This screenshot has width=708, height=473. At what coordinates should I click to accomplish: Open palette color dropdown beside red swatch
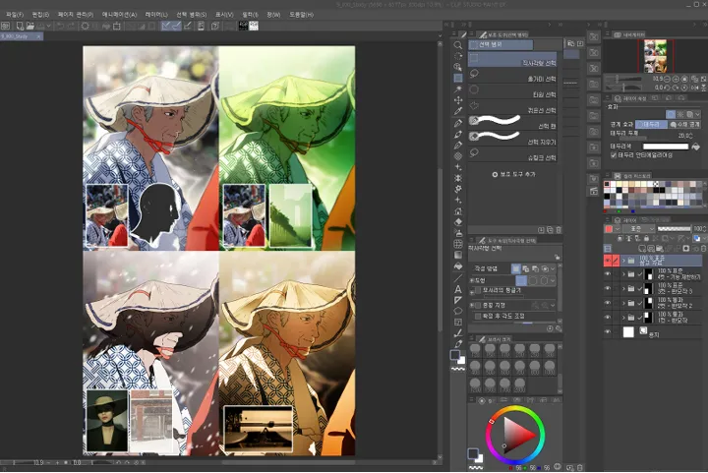617,229
